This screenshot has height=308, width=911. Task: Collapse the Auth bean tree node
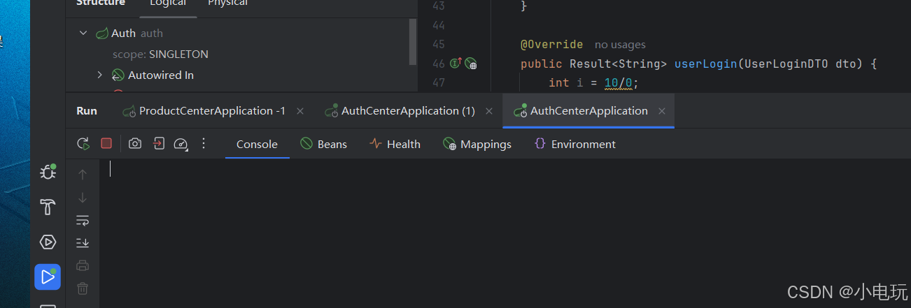click(x=83, y=33)
